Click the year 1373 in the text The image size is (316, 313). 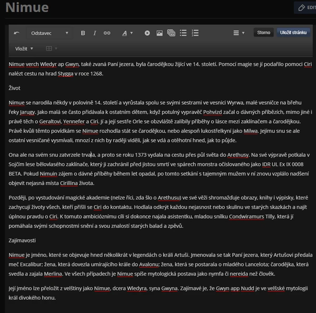click(x=141, y=155)
